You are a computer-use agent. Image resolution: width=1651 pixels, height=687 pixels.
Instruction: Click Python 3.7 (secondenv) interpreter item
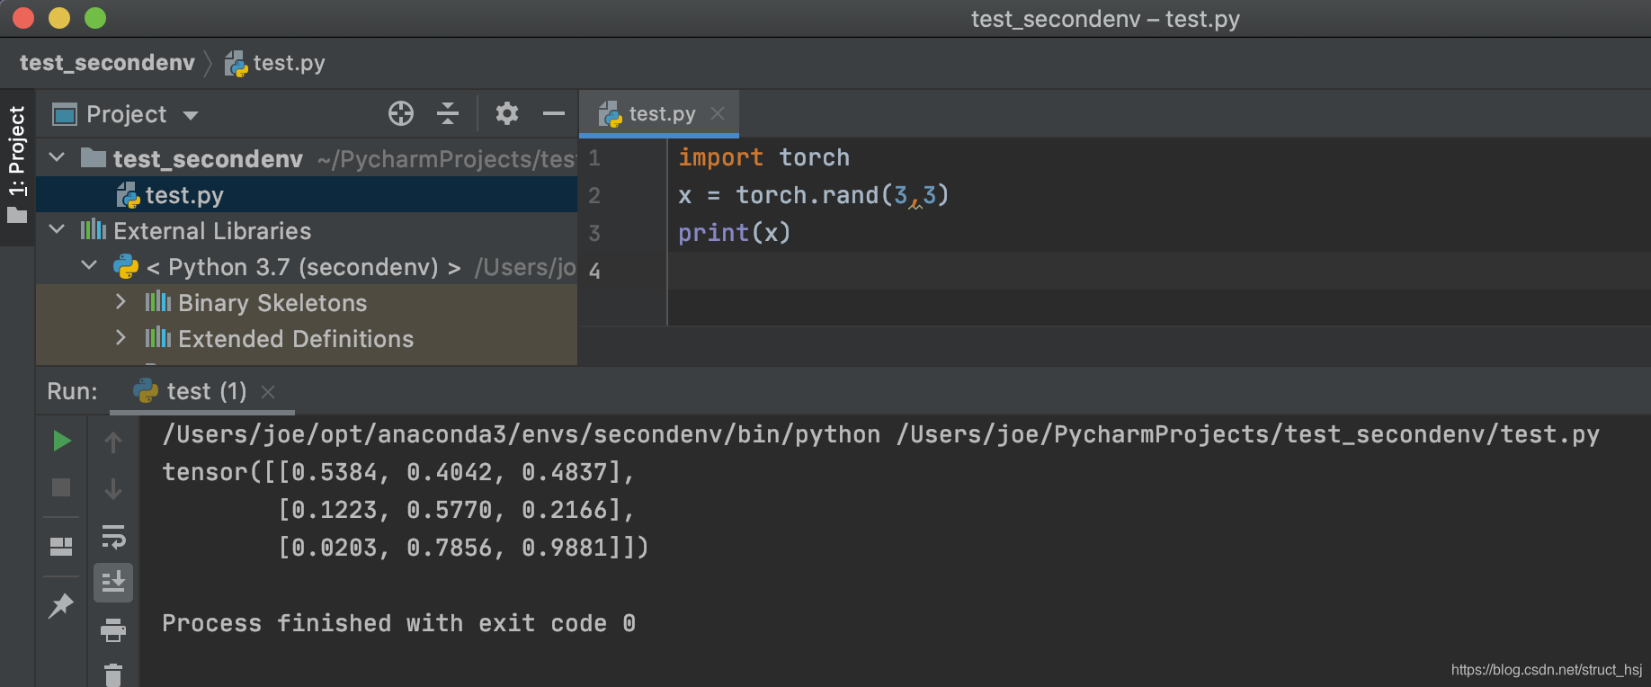click(303, 267)
